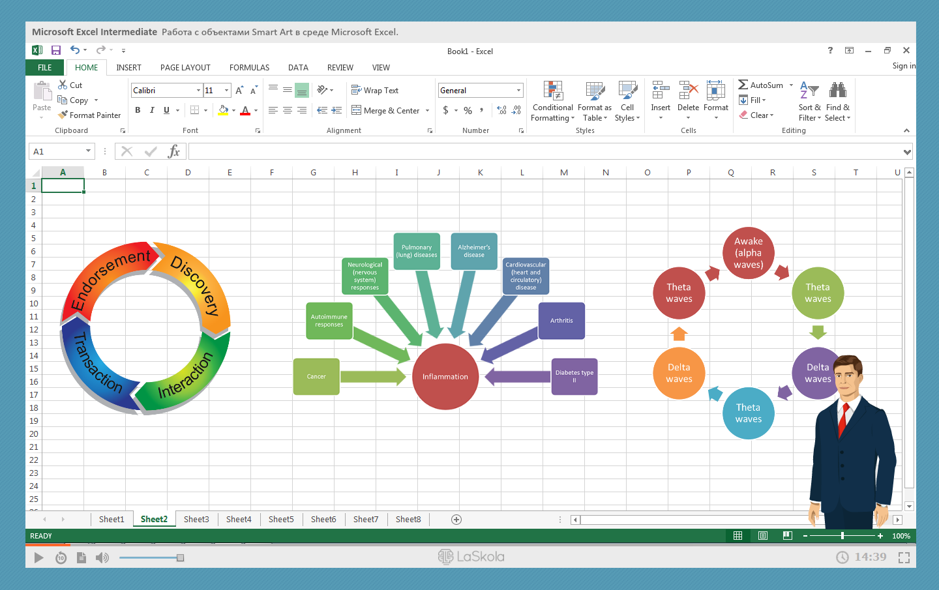Click inside the formula bar input

point(541,151)
